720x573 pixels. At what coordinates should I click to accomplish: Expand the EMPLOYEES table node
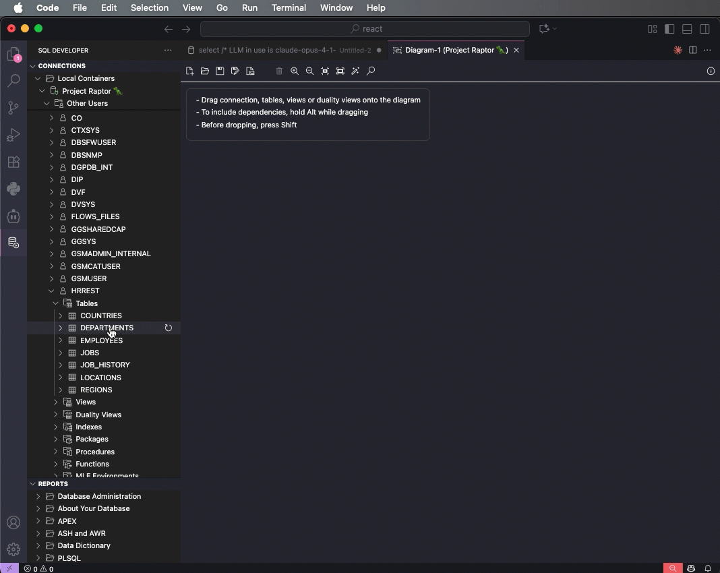point(61,340)
